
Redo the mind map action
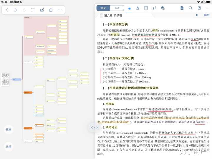[x=24, y=10]
